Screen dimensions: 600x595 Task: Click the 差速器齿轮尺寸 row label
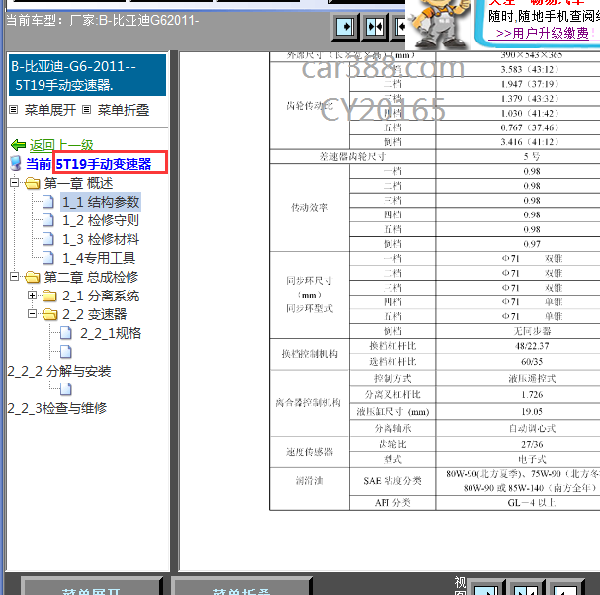(x=353, y=156)
